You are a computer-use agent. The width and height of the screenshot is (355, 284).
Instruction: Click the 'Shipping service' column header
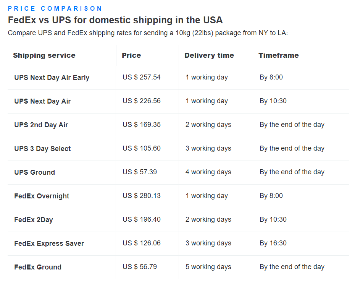[44, 55]
